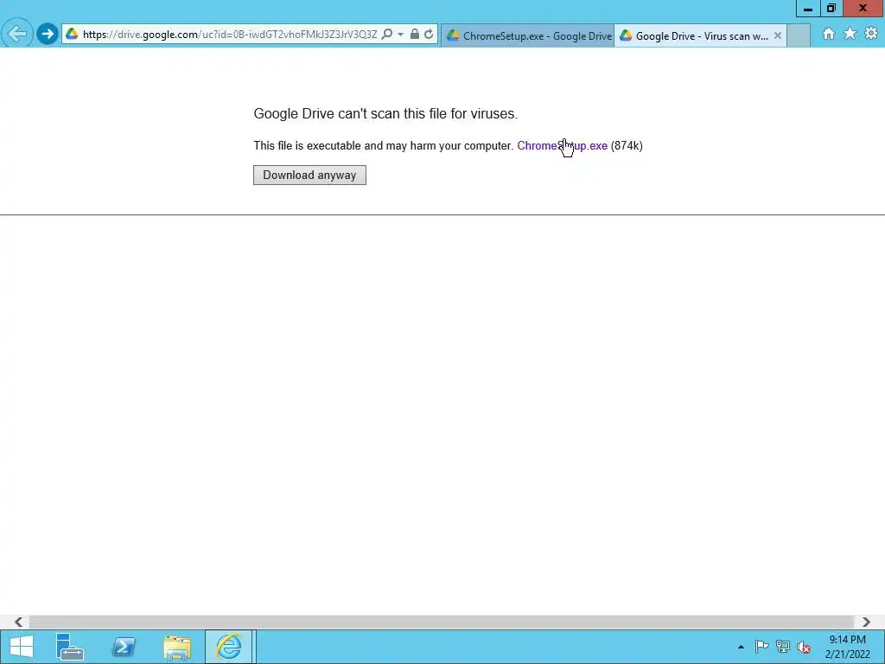
Task: Switch to ChromeSetup.exe - Google Drive tab
Action: 528,35
